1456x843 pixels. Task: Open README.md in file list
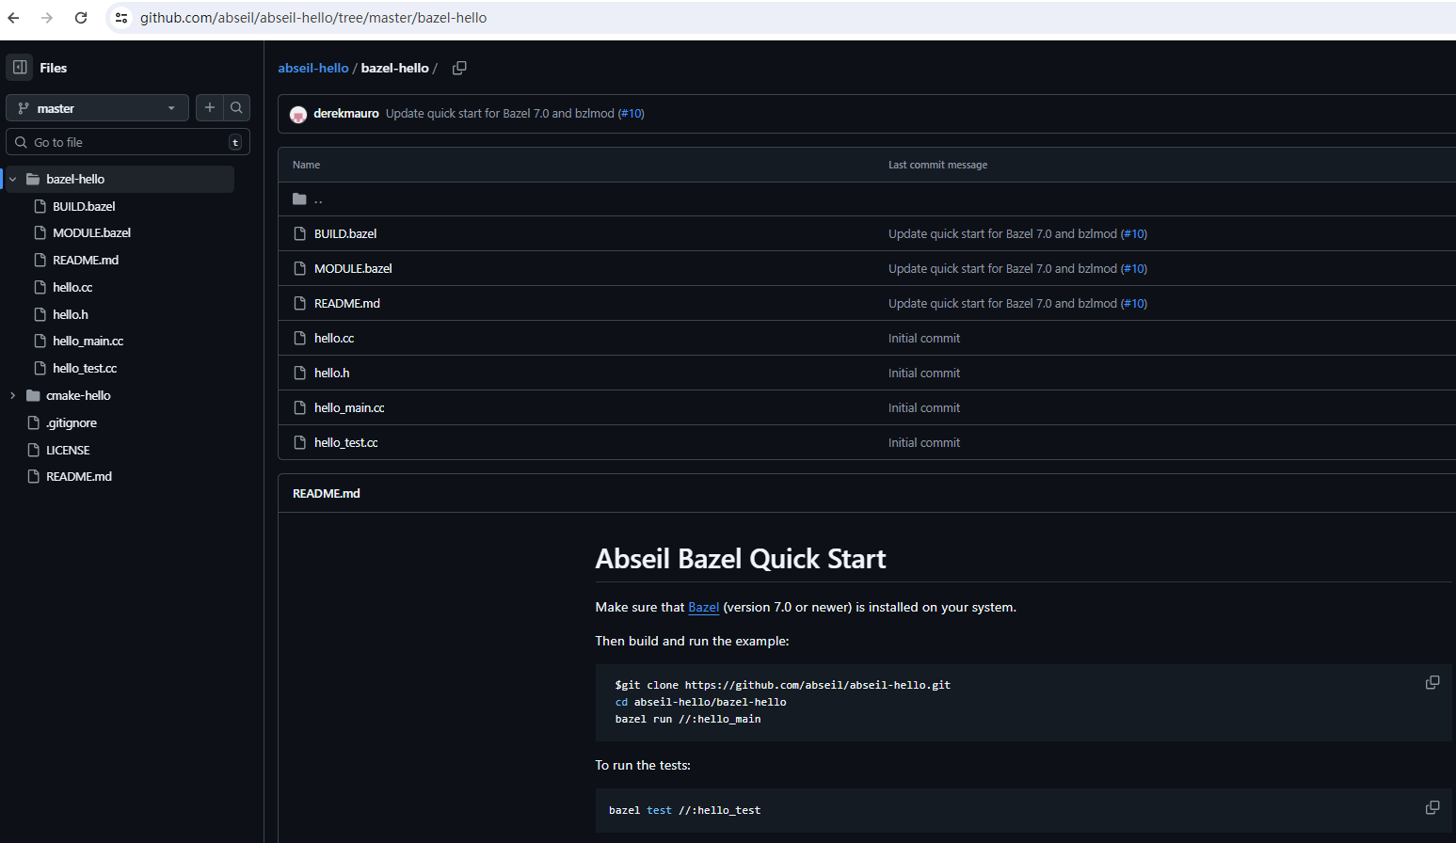pos(347,303)
